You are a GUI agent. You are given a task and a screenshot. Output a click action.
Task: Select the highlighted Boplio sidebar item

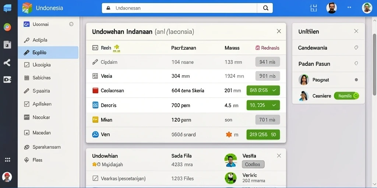(48, 53)
